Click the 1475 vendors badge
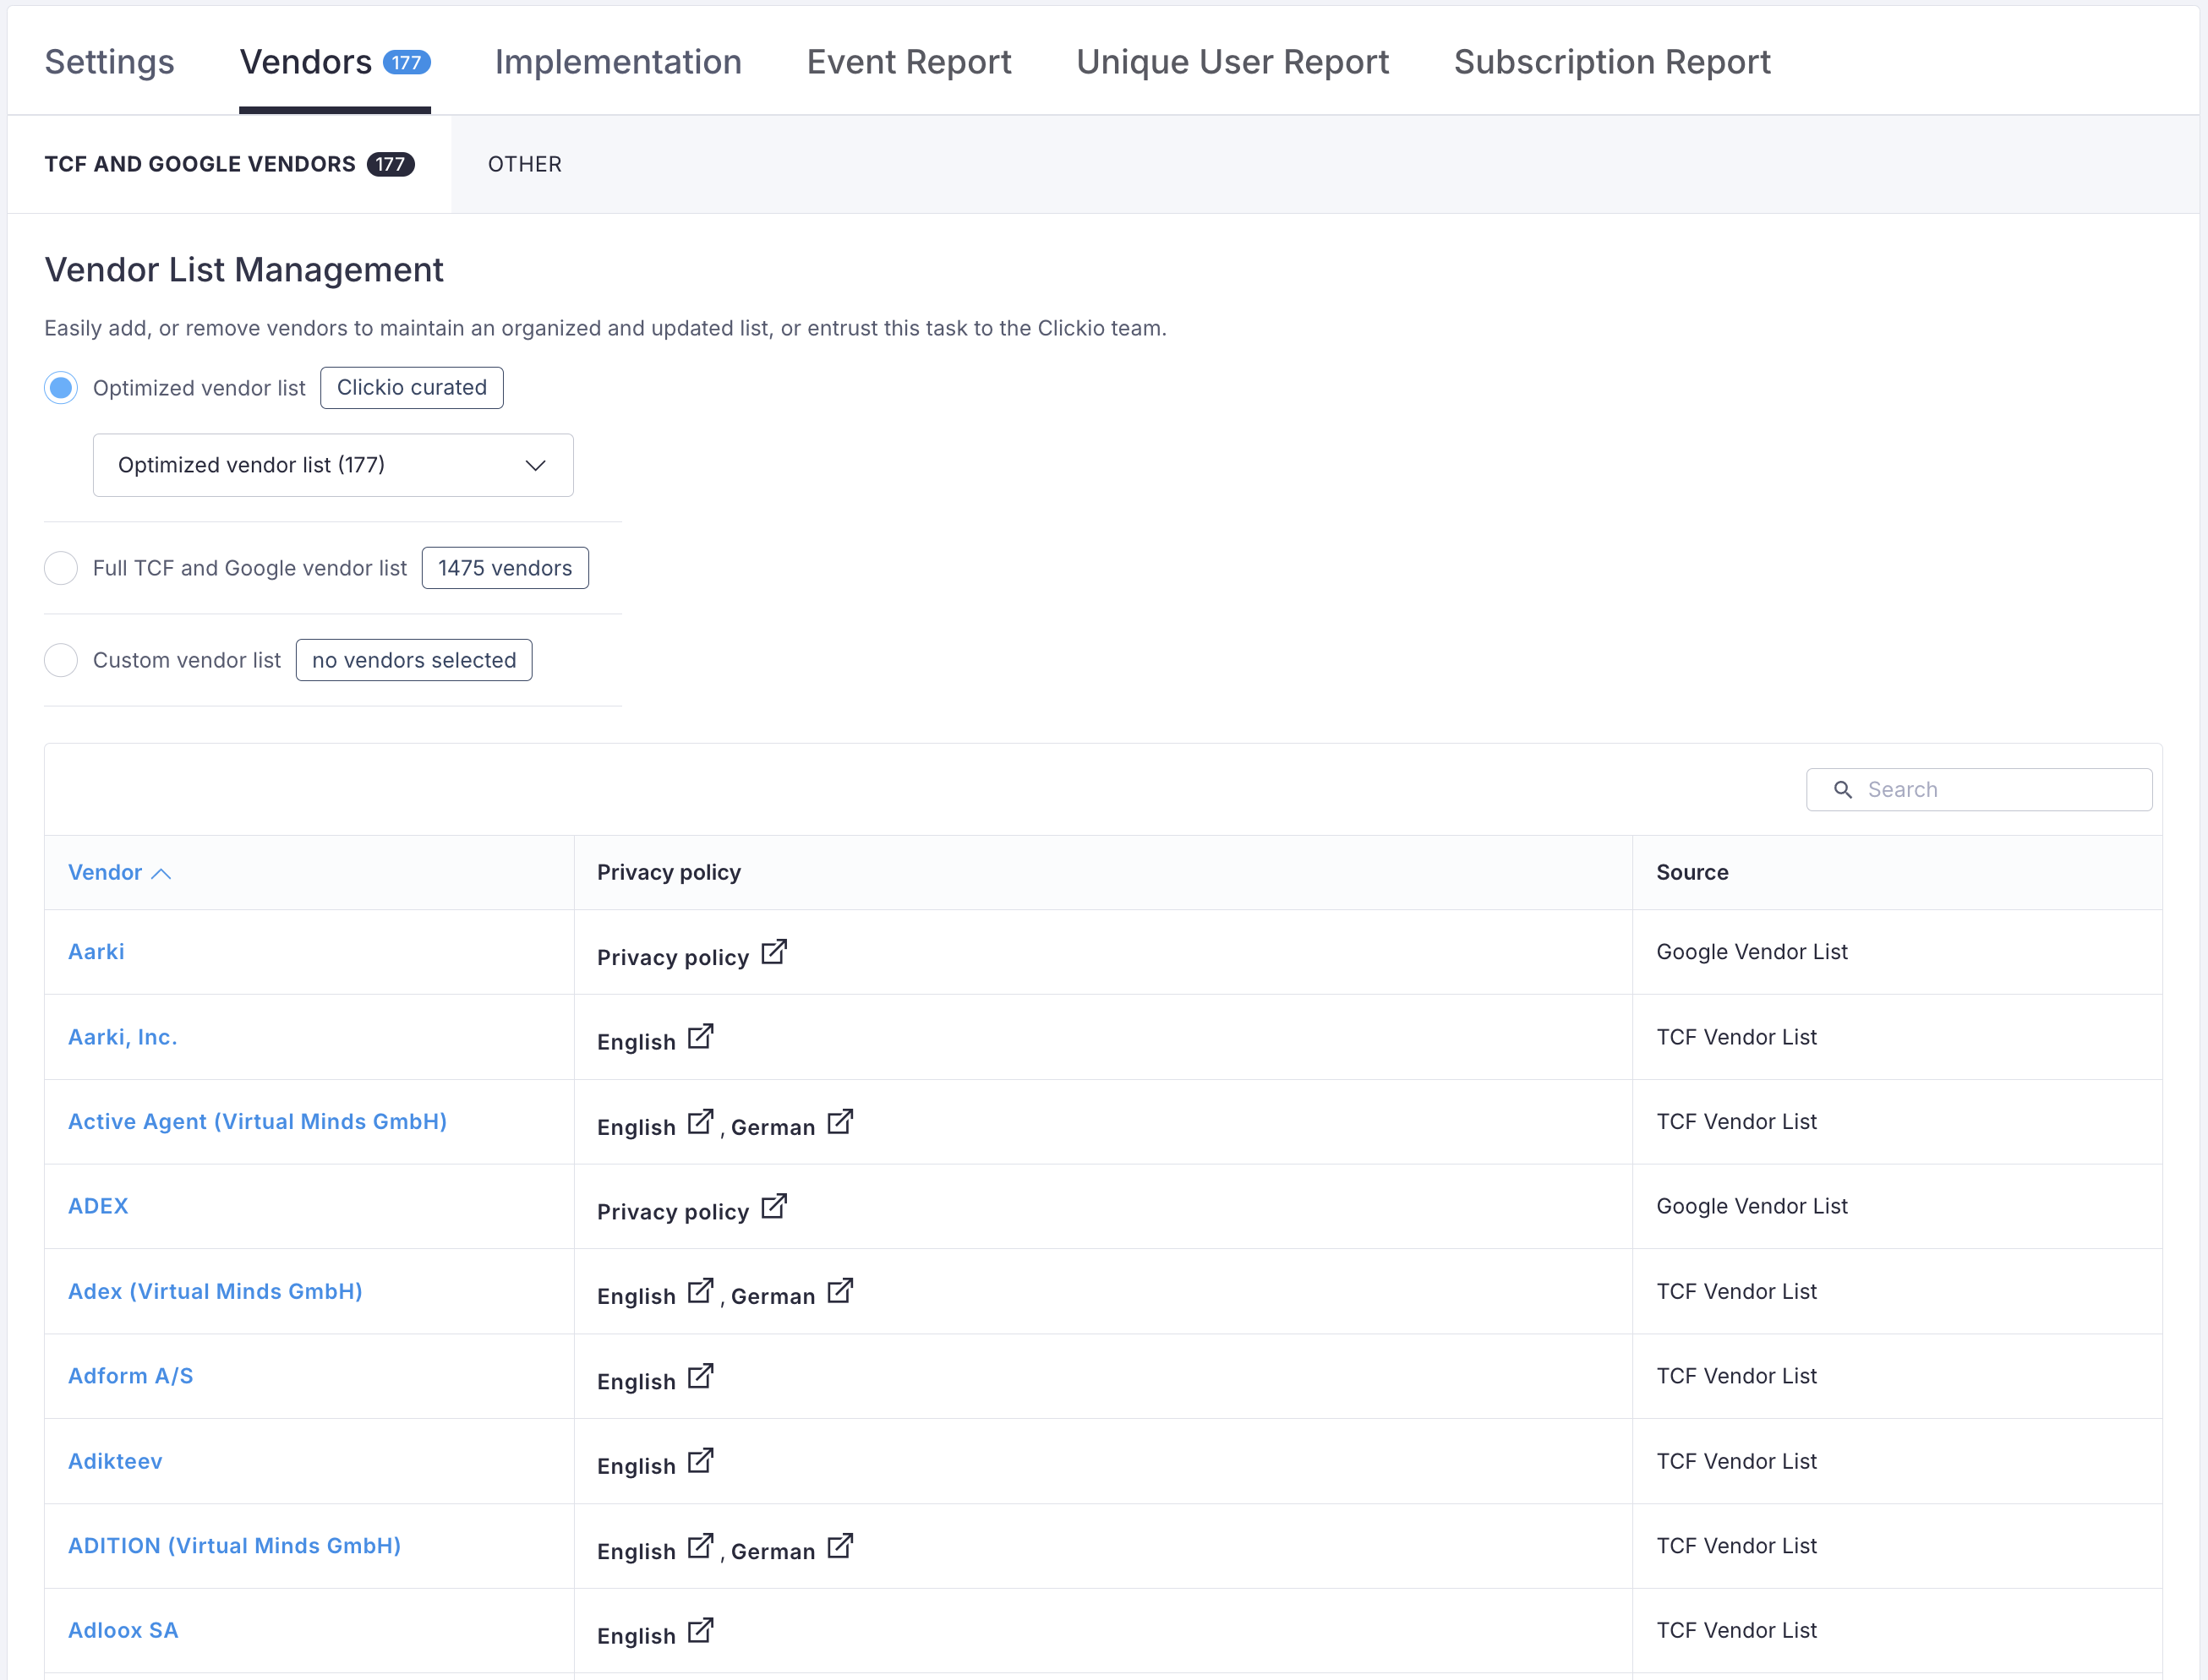Screen dimensions: 2208x1680 click(x=506, y=568)
